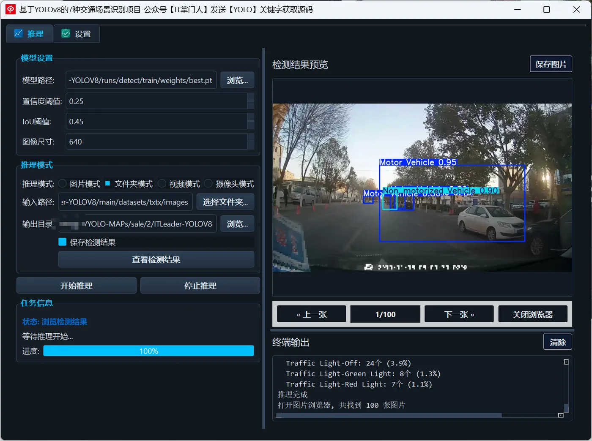Click the Traffic Light-Red Light: 7个 line
Image resolution: width=592 pixels, height=441 pixels.
pos(359,384)
